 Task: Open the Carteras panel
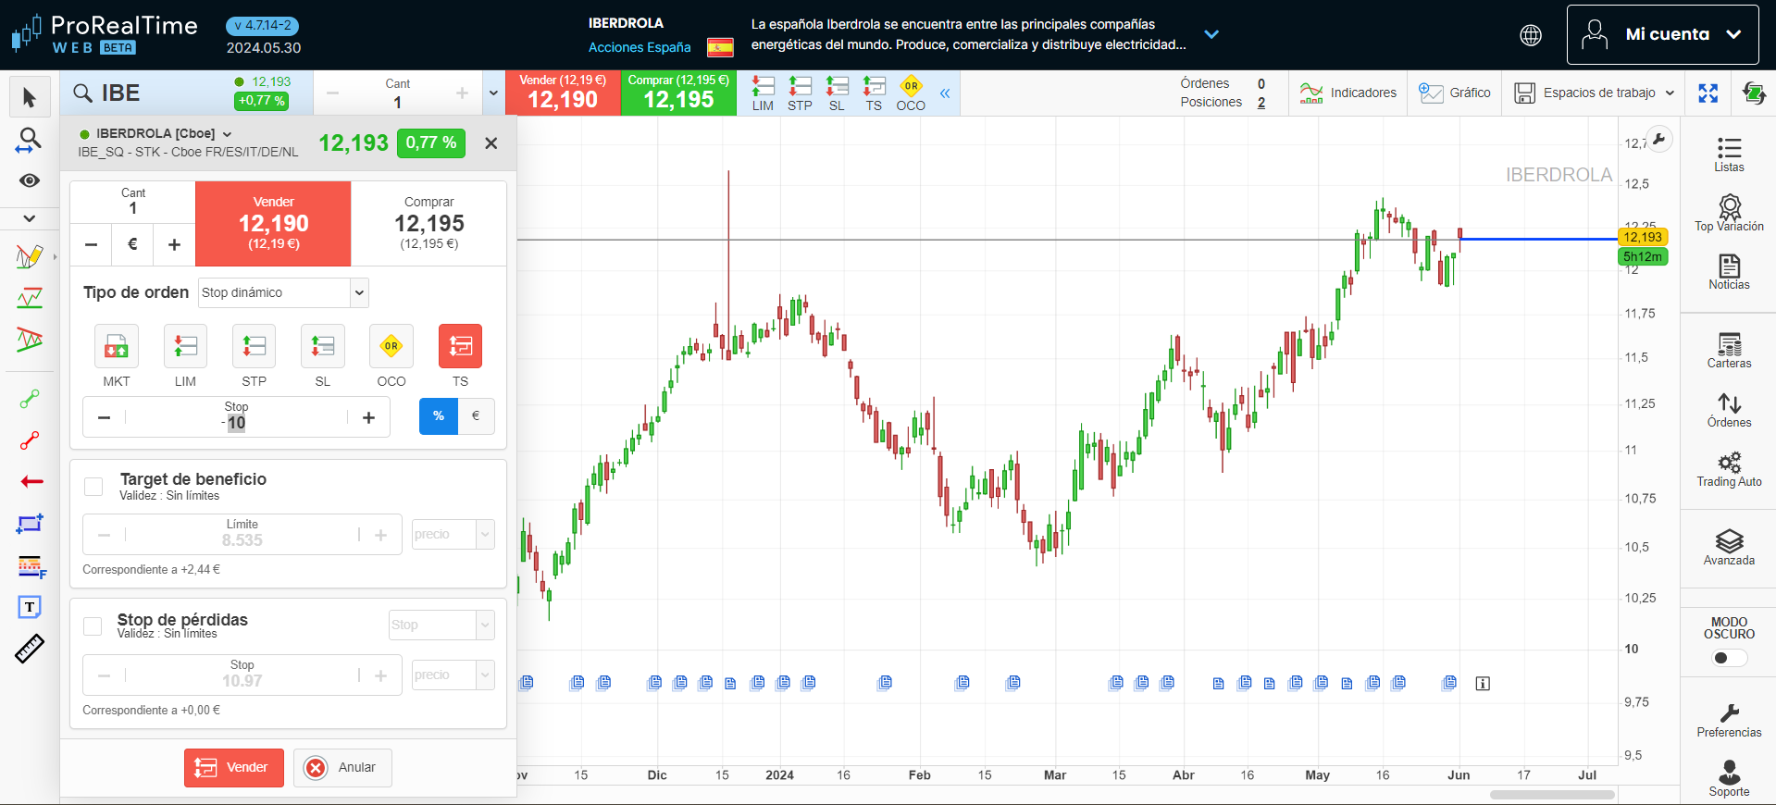(1729, 351)
